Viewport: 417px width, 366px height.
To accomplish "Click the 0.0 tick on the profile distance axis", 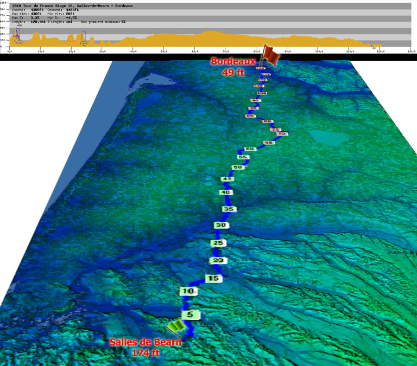I will pyautogui.click(x=10, y=51).
